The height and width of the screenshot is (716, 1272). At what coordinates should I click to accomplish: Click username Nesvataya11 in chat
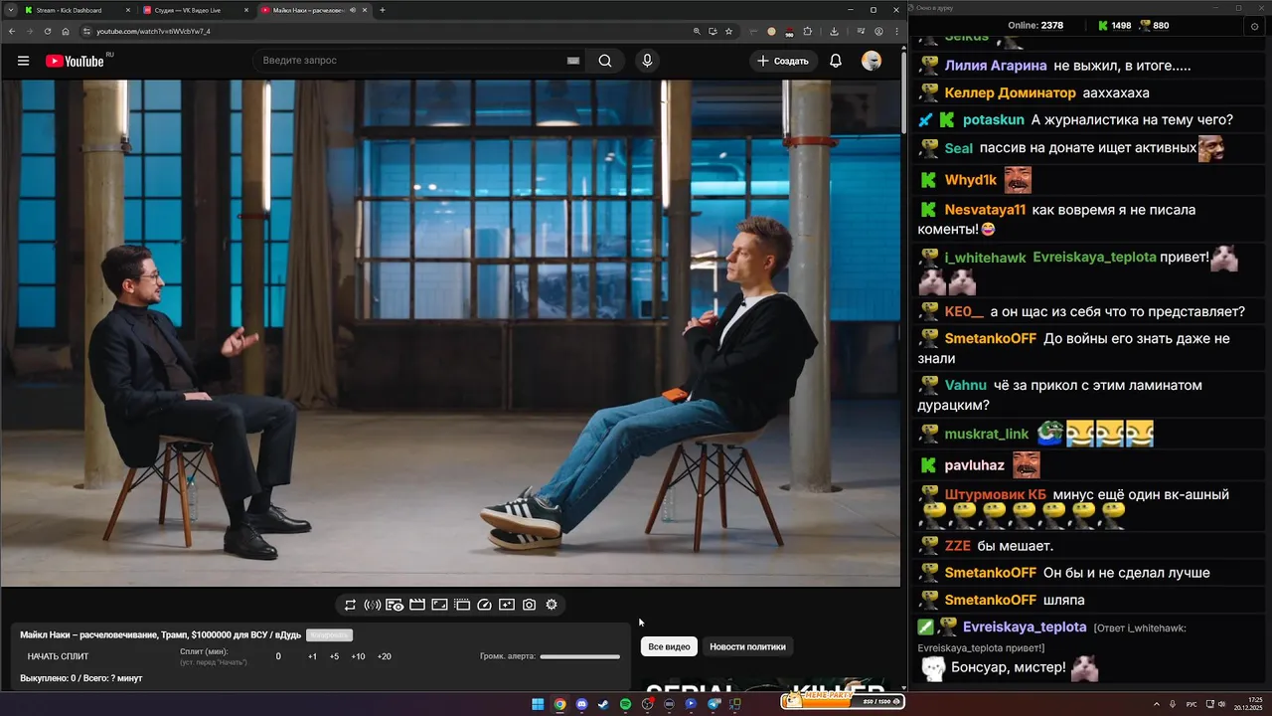(x=985, y=210)
